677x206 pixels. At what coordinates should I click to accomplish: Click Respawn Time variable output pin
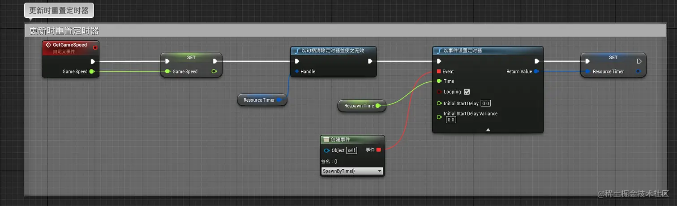tap(378, 106)
